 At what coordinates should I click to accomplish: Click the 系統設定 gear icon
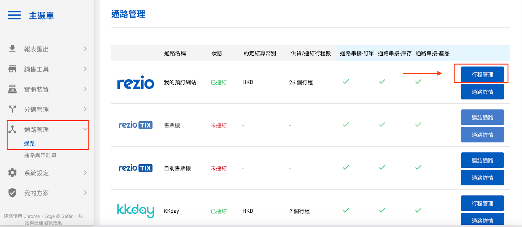[x=12, y=173]
